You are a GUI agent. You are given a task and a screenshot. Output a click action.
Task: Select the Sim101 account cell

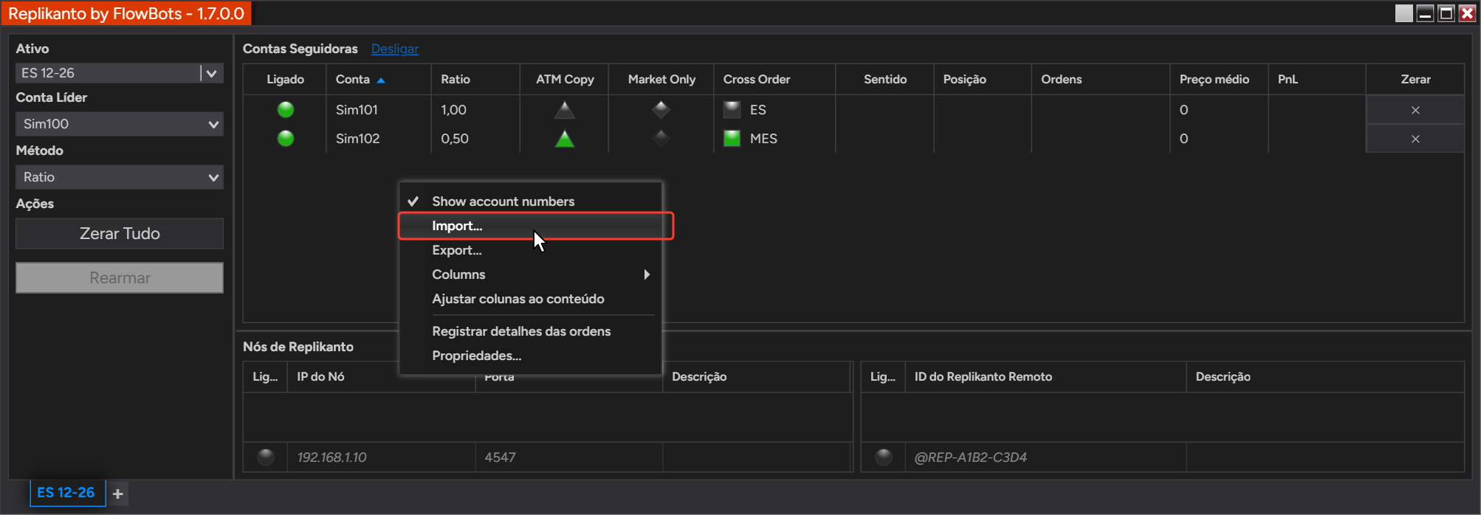coord(379,110)
